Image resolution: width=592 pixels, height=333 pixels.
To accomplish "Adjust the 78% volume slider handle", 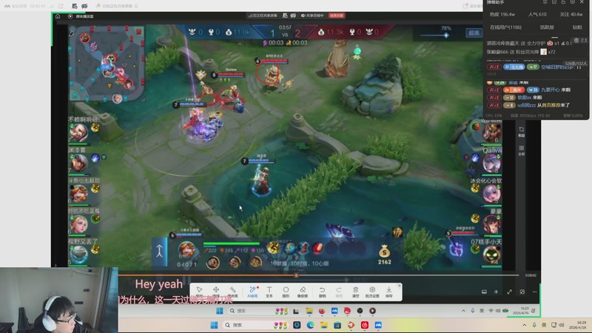I will pyautogui.click(x=446, y=35).
